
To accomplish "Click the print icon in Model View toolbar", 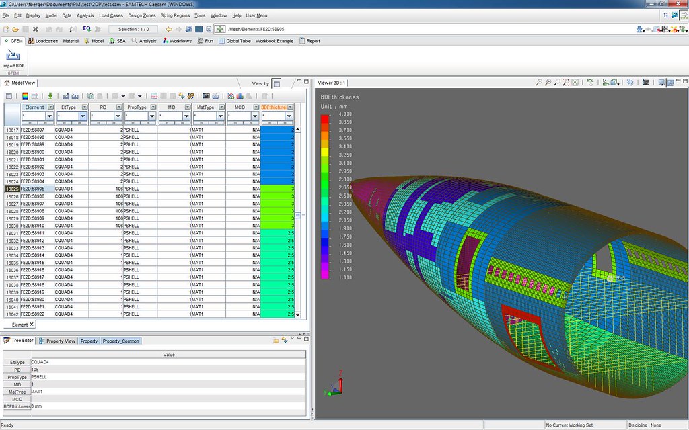I will (215, 95).
